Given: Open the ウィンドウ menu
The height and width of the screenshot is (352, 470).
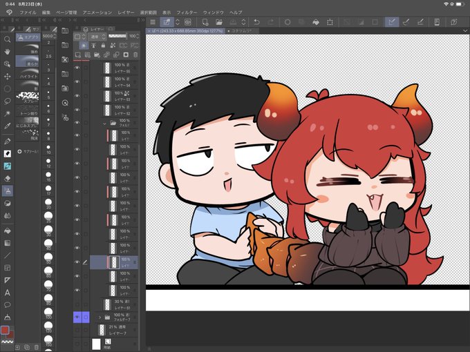Looking at the screenshot, I should tap(214, 12).
